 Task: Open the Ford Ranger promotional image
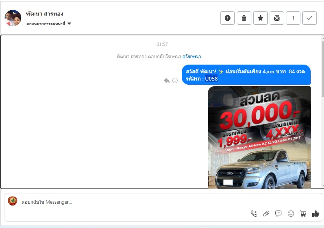pos(259,137)
